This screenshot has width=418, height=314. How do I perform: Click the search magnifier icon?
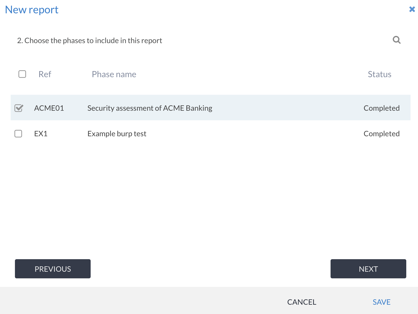pyautogui.click(x=396, y=40)
